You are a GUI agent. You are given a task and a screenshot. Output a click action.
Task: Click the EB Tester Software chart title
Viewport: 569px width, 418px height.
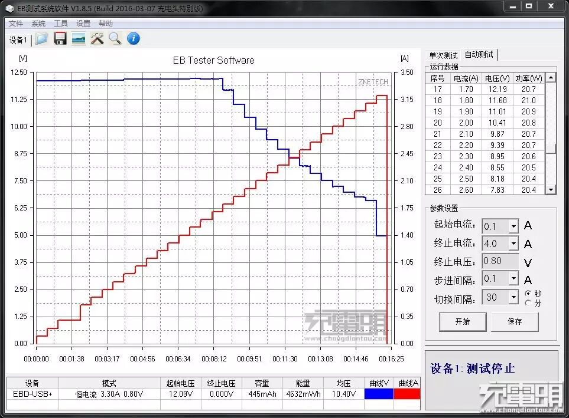coord(213,61)
